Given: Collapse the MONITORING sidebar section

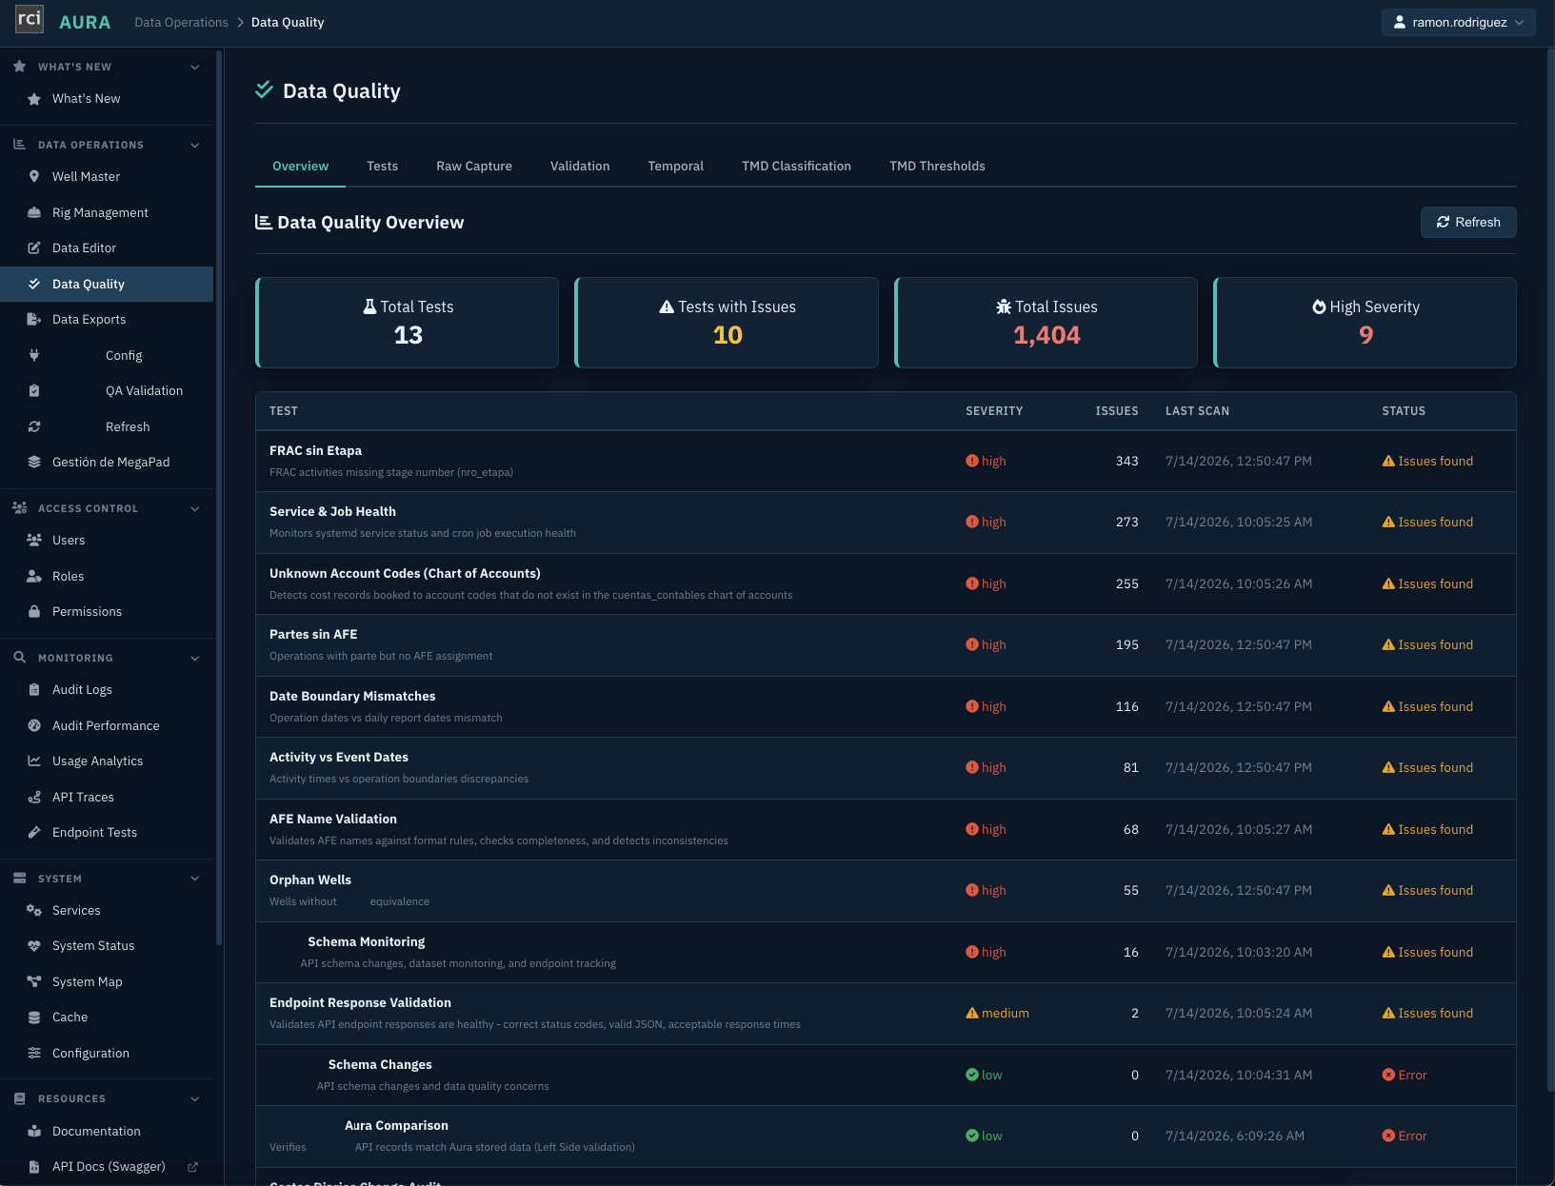Looking at the screenshot, I should pyautogui.click(x=195, y=658).
